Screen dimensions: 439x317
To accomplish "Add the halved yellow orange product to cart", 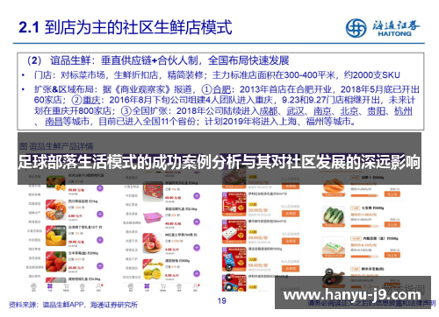I will pos(100,240).
